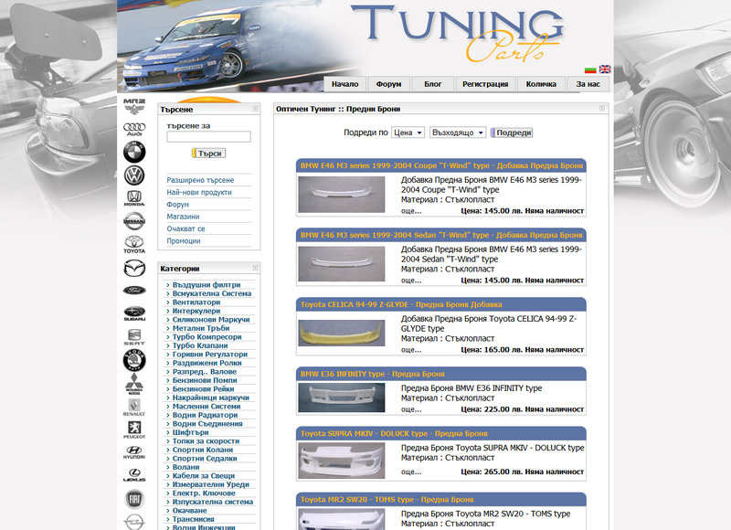Open BMW E36 INFINITY bumper thumbnail
The image size is (731, 530).
tap(341, 397)
